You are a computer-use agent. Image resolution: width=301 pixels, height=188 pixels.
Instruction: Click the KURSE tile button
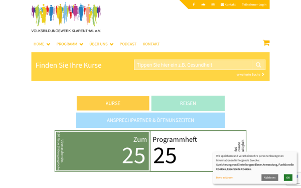pos(113,103)
